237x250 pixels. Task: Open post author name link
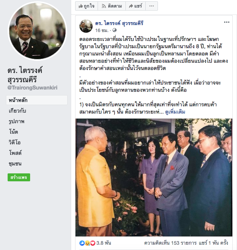[x=119, y=23]
